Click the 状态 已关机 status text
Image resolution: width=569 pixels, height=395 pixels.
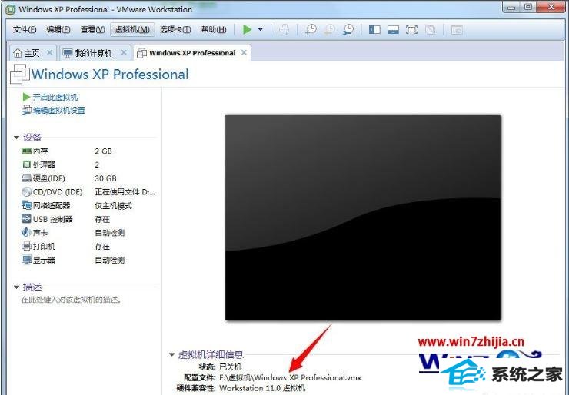tap(230, 367)
